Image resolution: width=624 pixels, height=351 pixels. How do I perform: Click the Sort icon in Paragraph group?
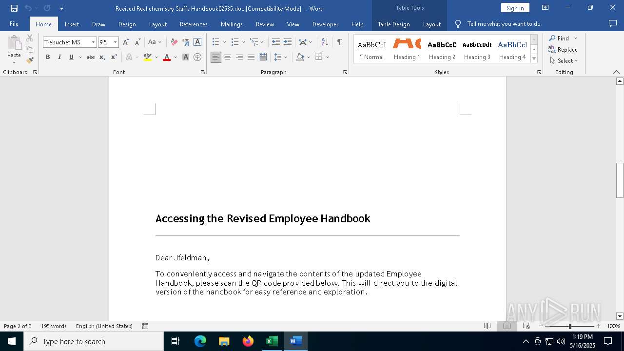pyautogui.click(x=325, y=42)
